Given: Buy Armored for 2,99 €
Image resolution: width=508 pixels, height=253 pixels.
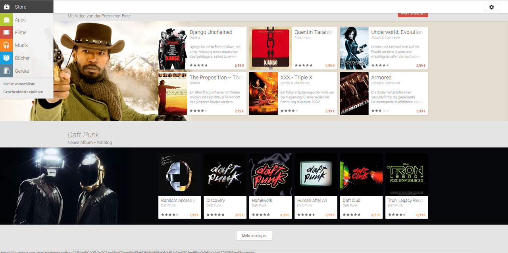Looking at the screenshot, I should (421, 111).
